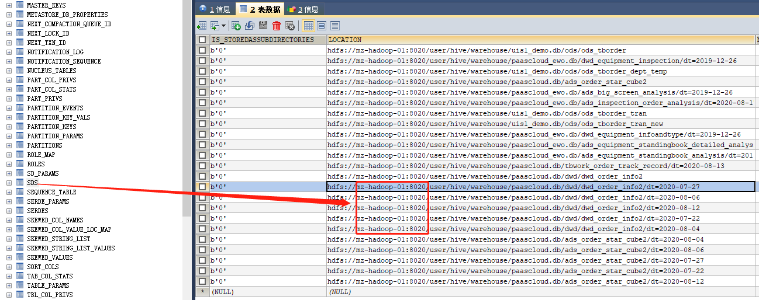Toggle the select-all checkbox in the grid header
The width and height of the screenshot is (759, 300).
pyautogui.click(x=202, y=40)
